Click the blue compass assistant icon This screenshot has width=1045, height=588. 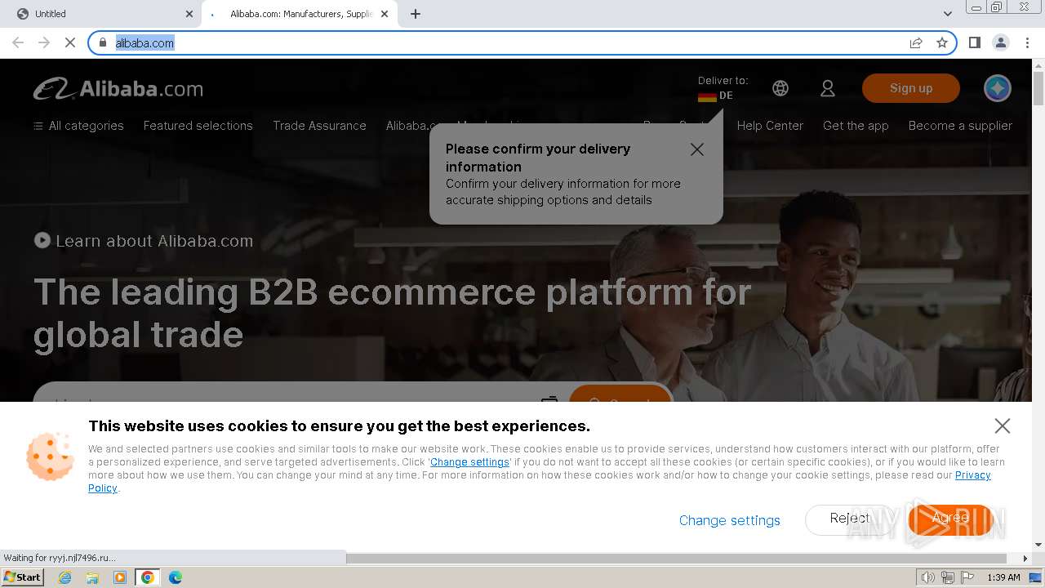click(x=997, y=88)
